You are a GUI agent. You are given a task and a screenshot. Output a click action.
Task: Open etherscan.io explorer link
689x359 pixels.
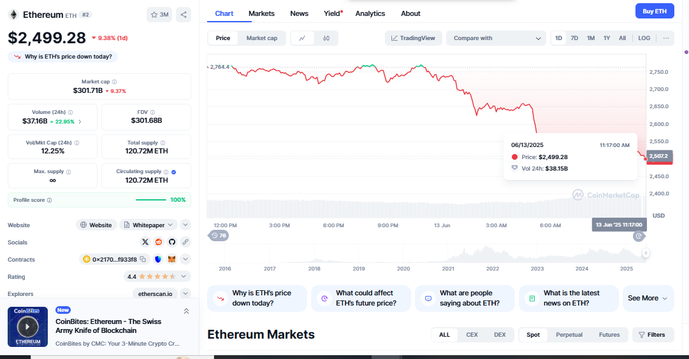pos(155,293)
